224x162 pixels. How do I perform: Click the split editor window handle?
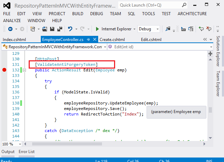210,54
